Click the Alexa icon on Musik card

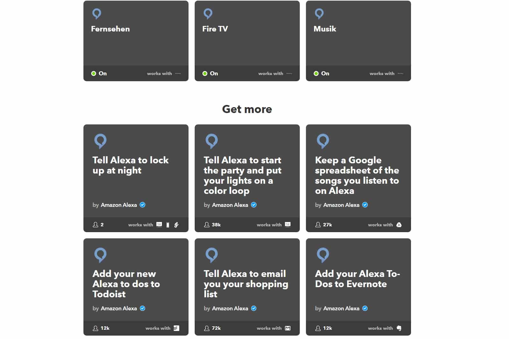point(319,14)
